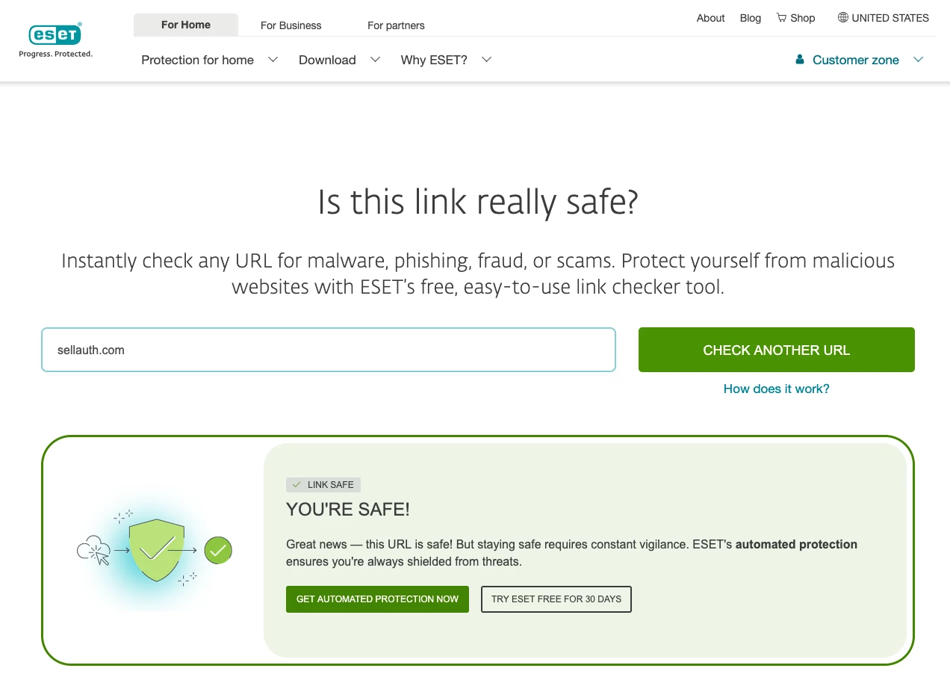
Task: Click the ESET logo
Action: [55, 35]
